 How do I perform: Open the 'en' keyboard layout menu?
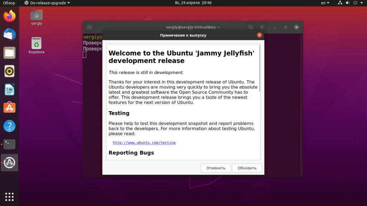click(x=324, y=3)
